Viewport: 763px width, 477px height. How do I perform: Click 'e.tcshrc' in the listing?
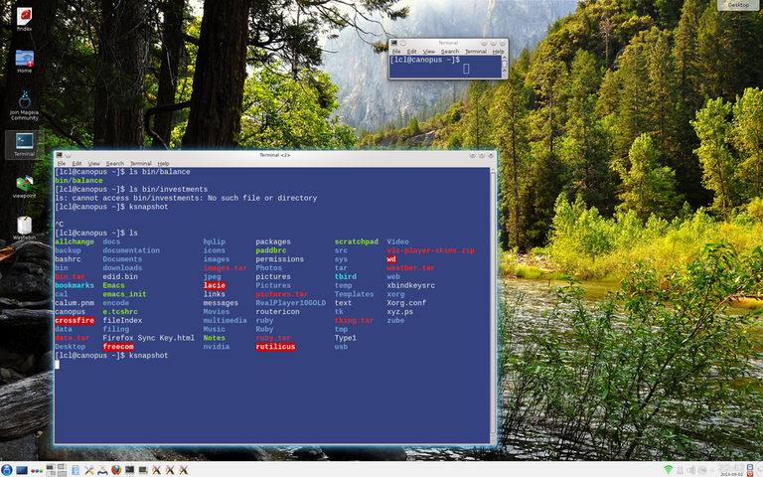click(120, 312)
